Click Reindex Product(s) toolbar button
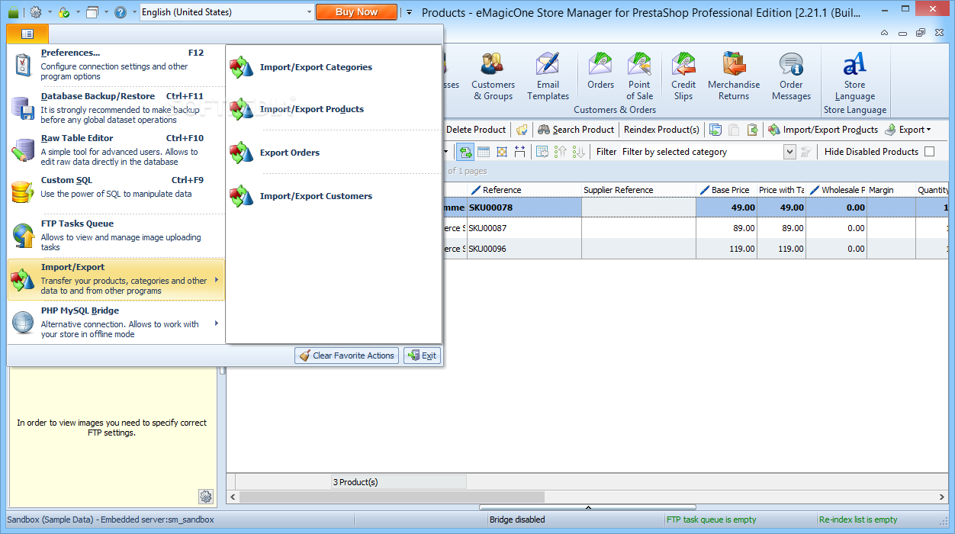955x534 pixels. coord(661,130)
